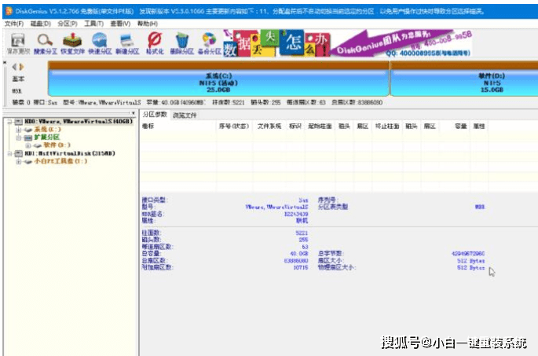Viewport: 538px width, 356px height.
Task: Open the 工具(T) menu
Action: (x=93, y=24)
